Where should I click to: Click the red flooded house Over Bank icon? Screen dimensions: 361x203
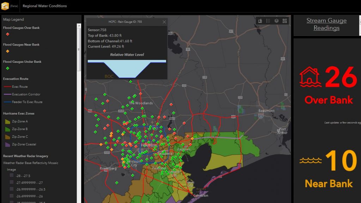[x=310, y=77]
